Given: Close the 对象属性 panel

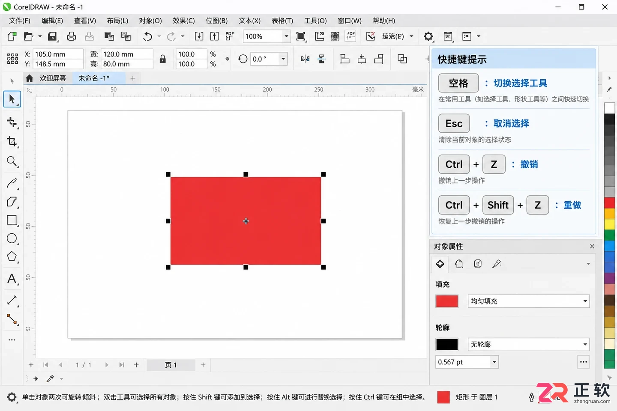Looking at the screenshot, I should pos(592,246).
